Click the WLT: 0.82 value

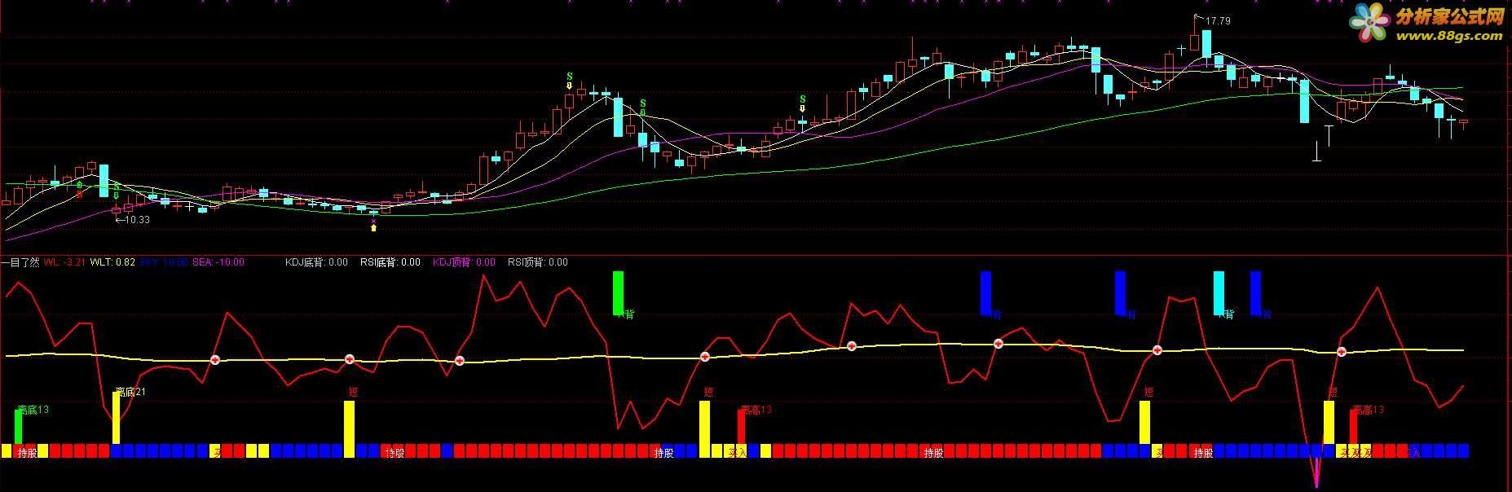(112, 262)
